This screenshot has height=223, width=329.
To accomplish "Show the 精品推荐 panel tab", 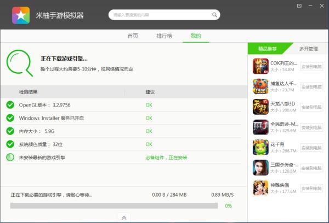I will tap(268, 49).
